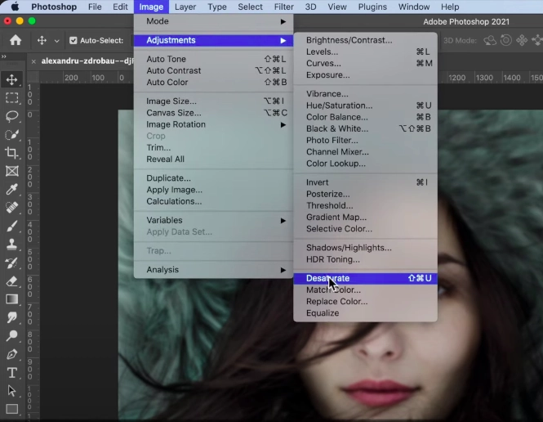Open the Hue/Saturation adjustment
Image resolution: width=543 pixels, height=422 pixels.
pos(339,105)
